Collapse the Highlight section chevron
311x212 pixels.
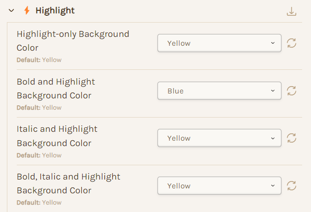click(x=11, y=10)
